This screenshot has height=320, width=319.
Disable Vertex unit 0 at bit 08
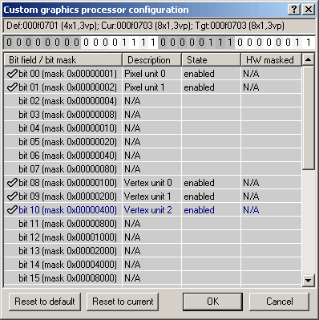[12, 183]
